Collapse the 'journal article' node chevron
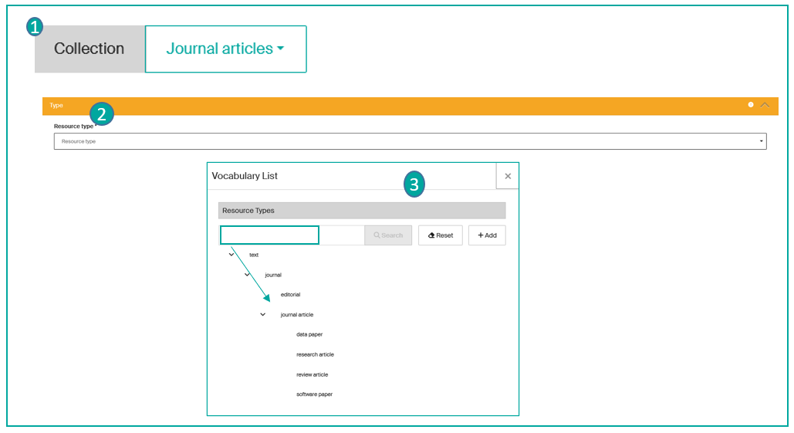794x433 pixels. point(262,315)
